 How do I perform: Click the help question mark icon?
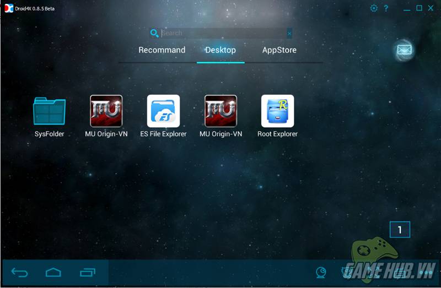tap(386, 8)
